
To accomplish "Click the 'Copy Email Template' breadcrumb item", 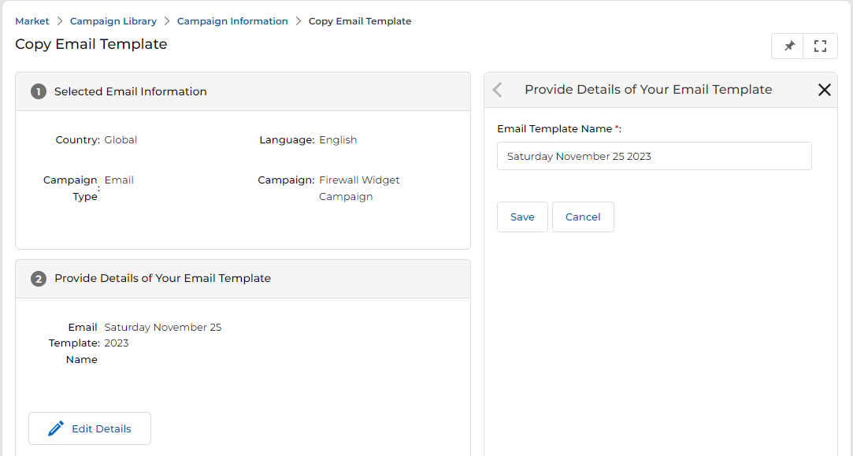I will pyautogui.click(x=360, y=21).
